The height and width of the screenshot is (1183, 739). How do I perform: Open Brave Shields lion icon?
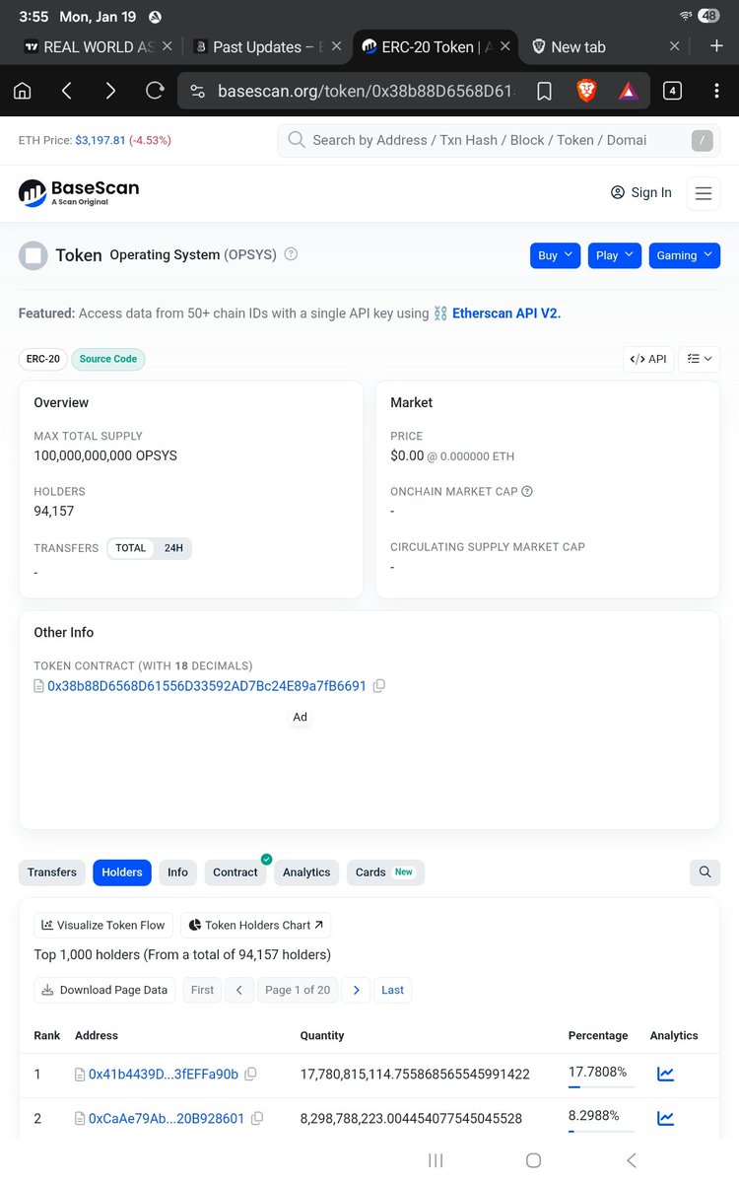(587, 91)
